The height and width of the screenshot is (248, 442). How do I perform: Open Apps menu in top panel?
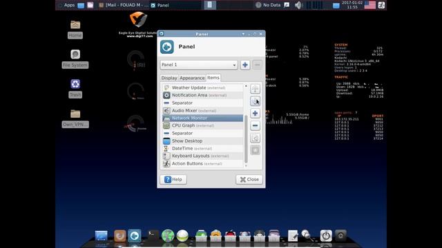tap(66, 5)
